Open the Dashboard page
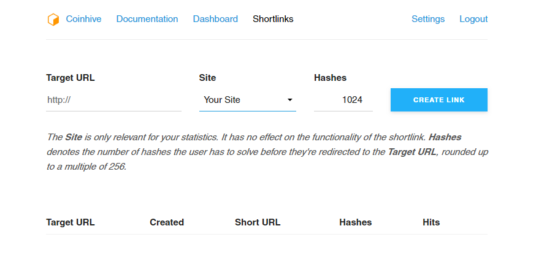536x253 pixels. coord(215,19)
